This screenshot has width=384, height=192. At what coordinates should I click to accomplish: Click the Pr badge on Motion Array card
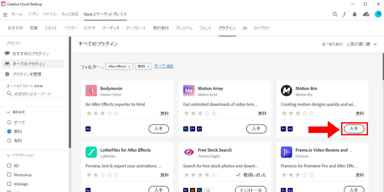(x=193, y=129)
